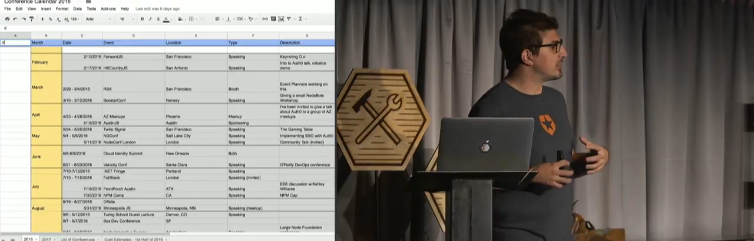The width and height of the screenshot is (754, 241).
Task: Open the Help menu
Action: (x=125, y=9)
